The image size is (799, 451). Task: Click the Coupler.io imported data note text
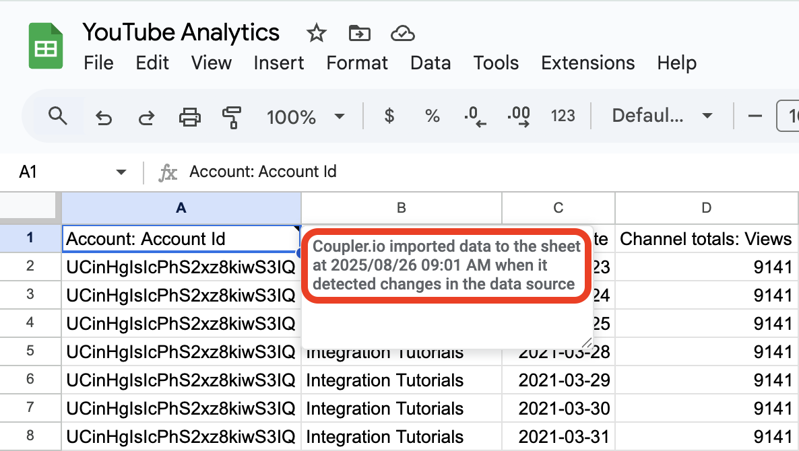[446, 265]
